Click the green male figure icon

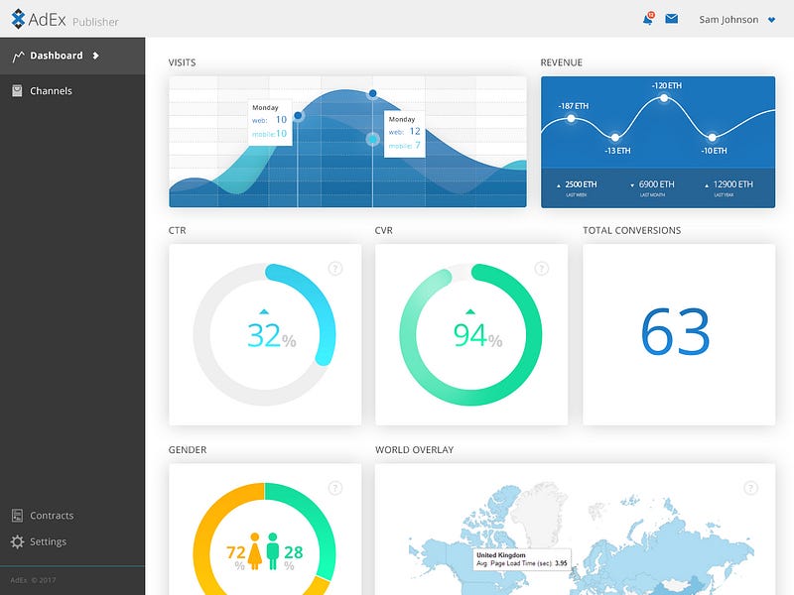273,551
